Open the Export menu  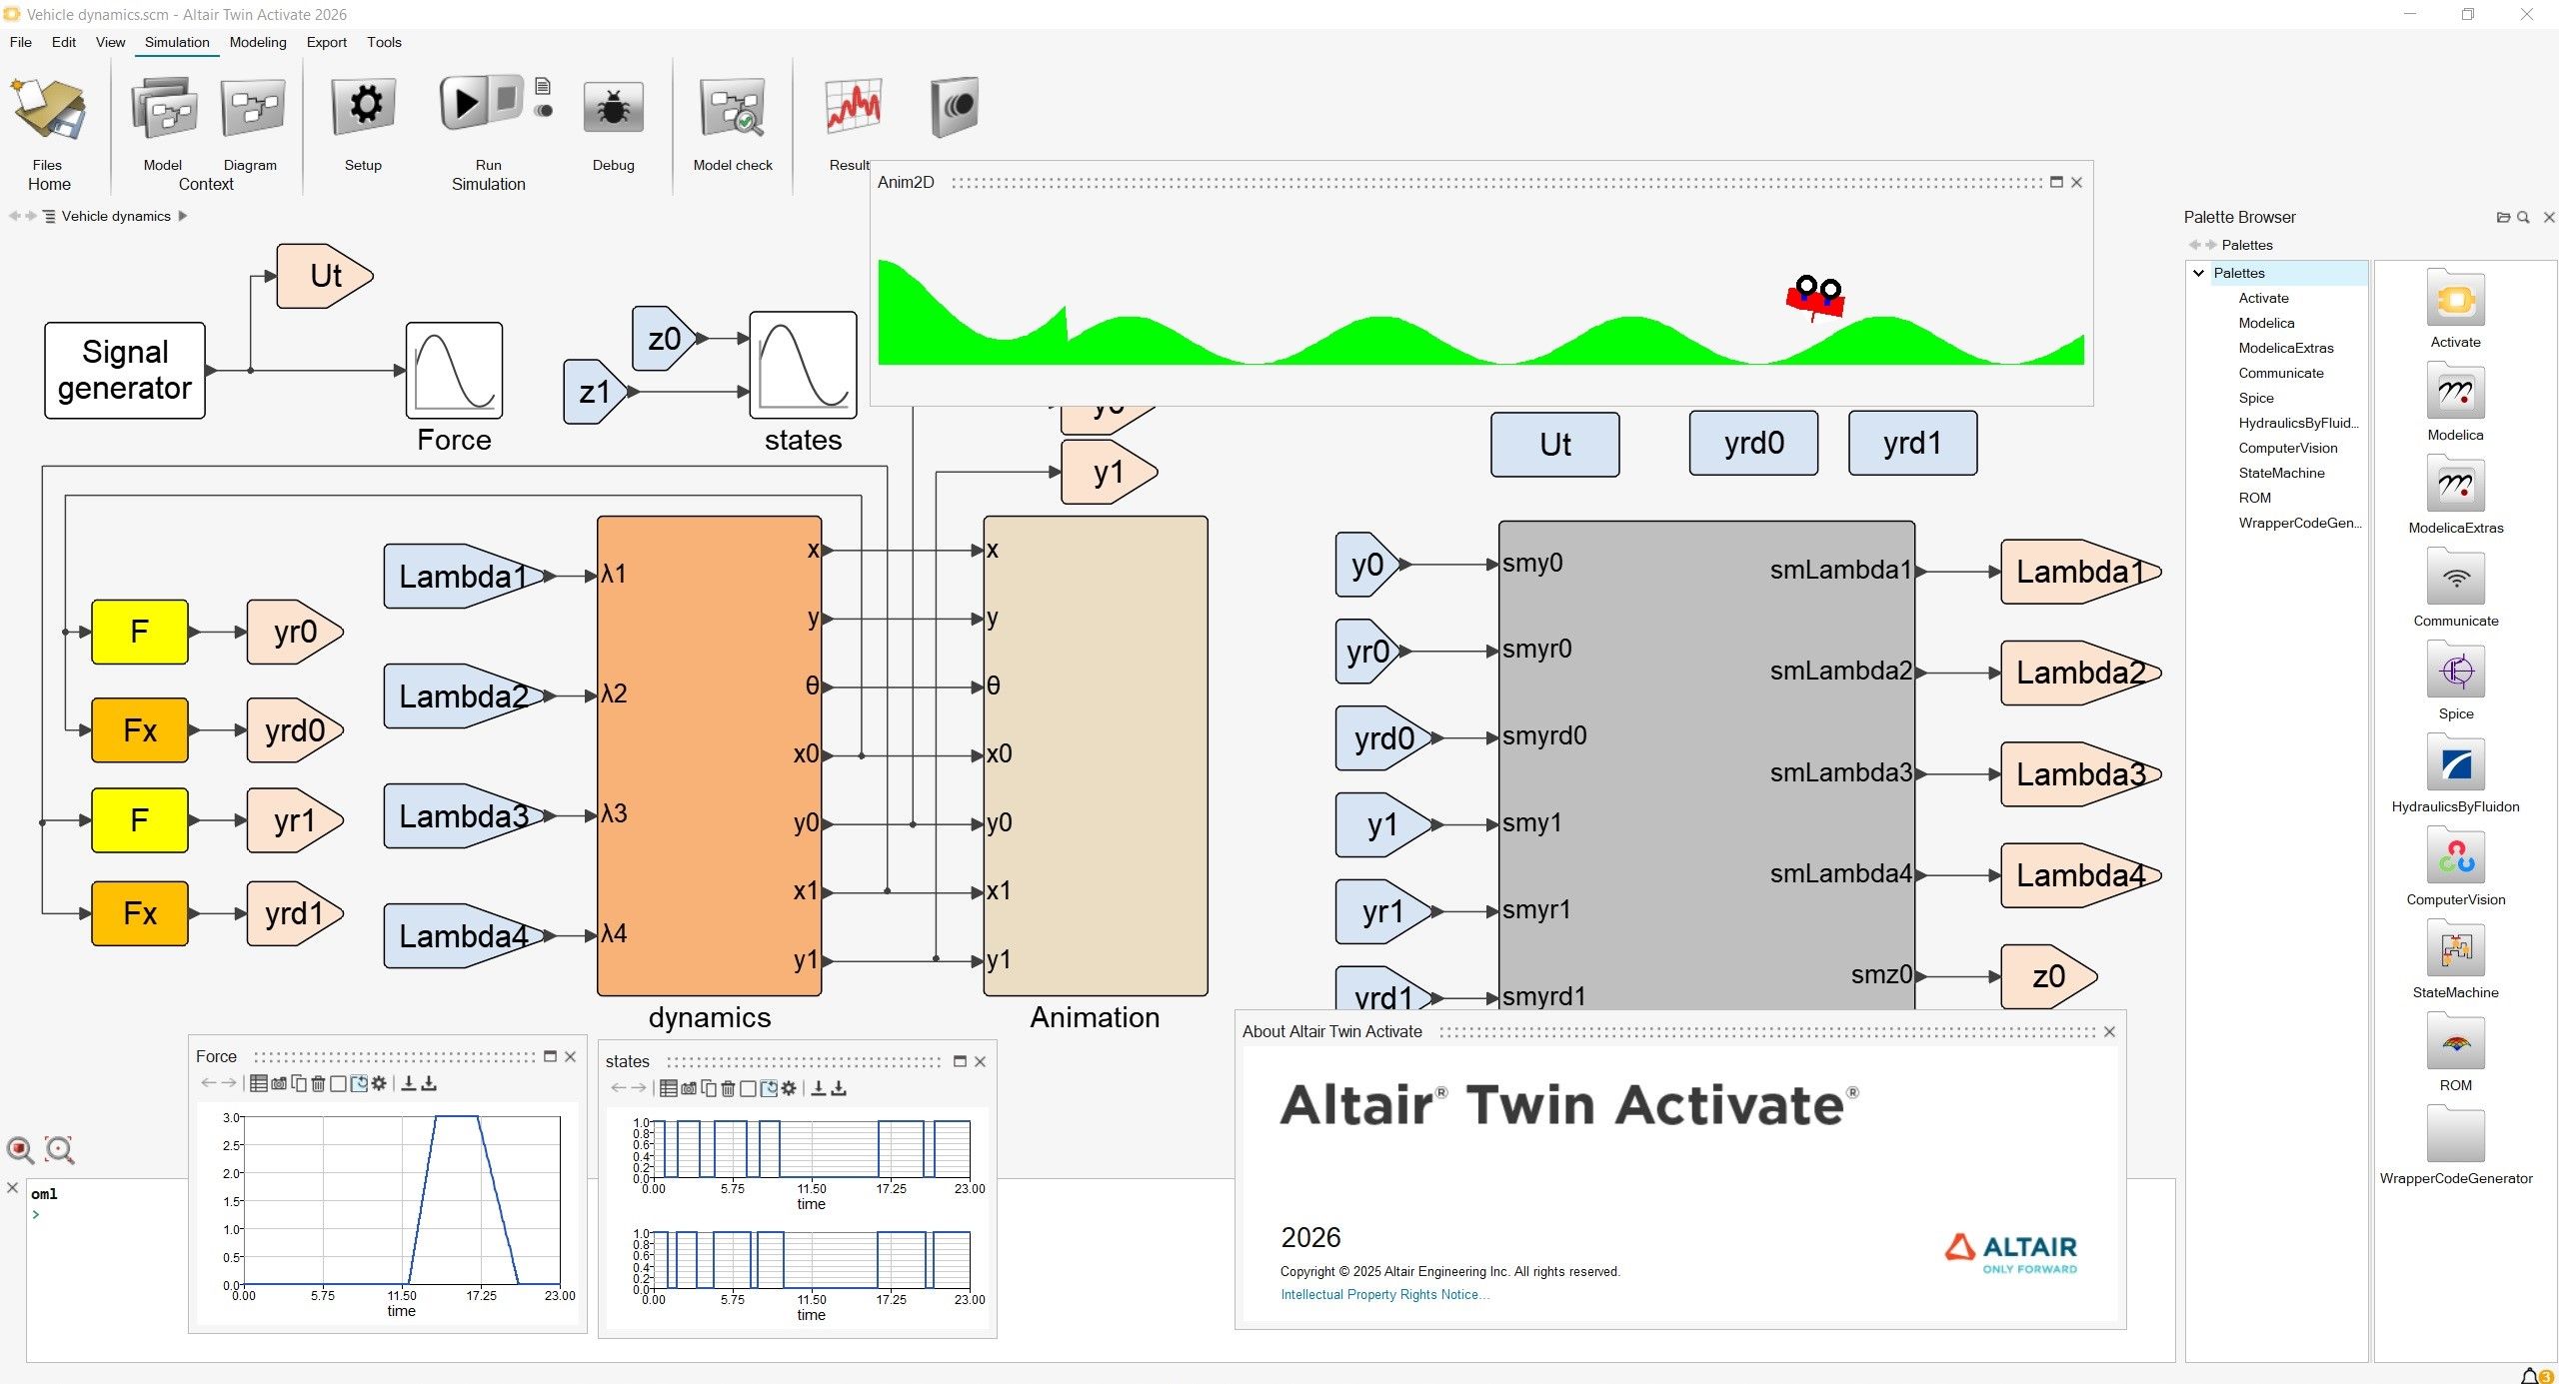click(327, 42)
